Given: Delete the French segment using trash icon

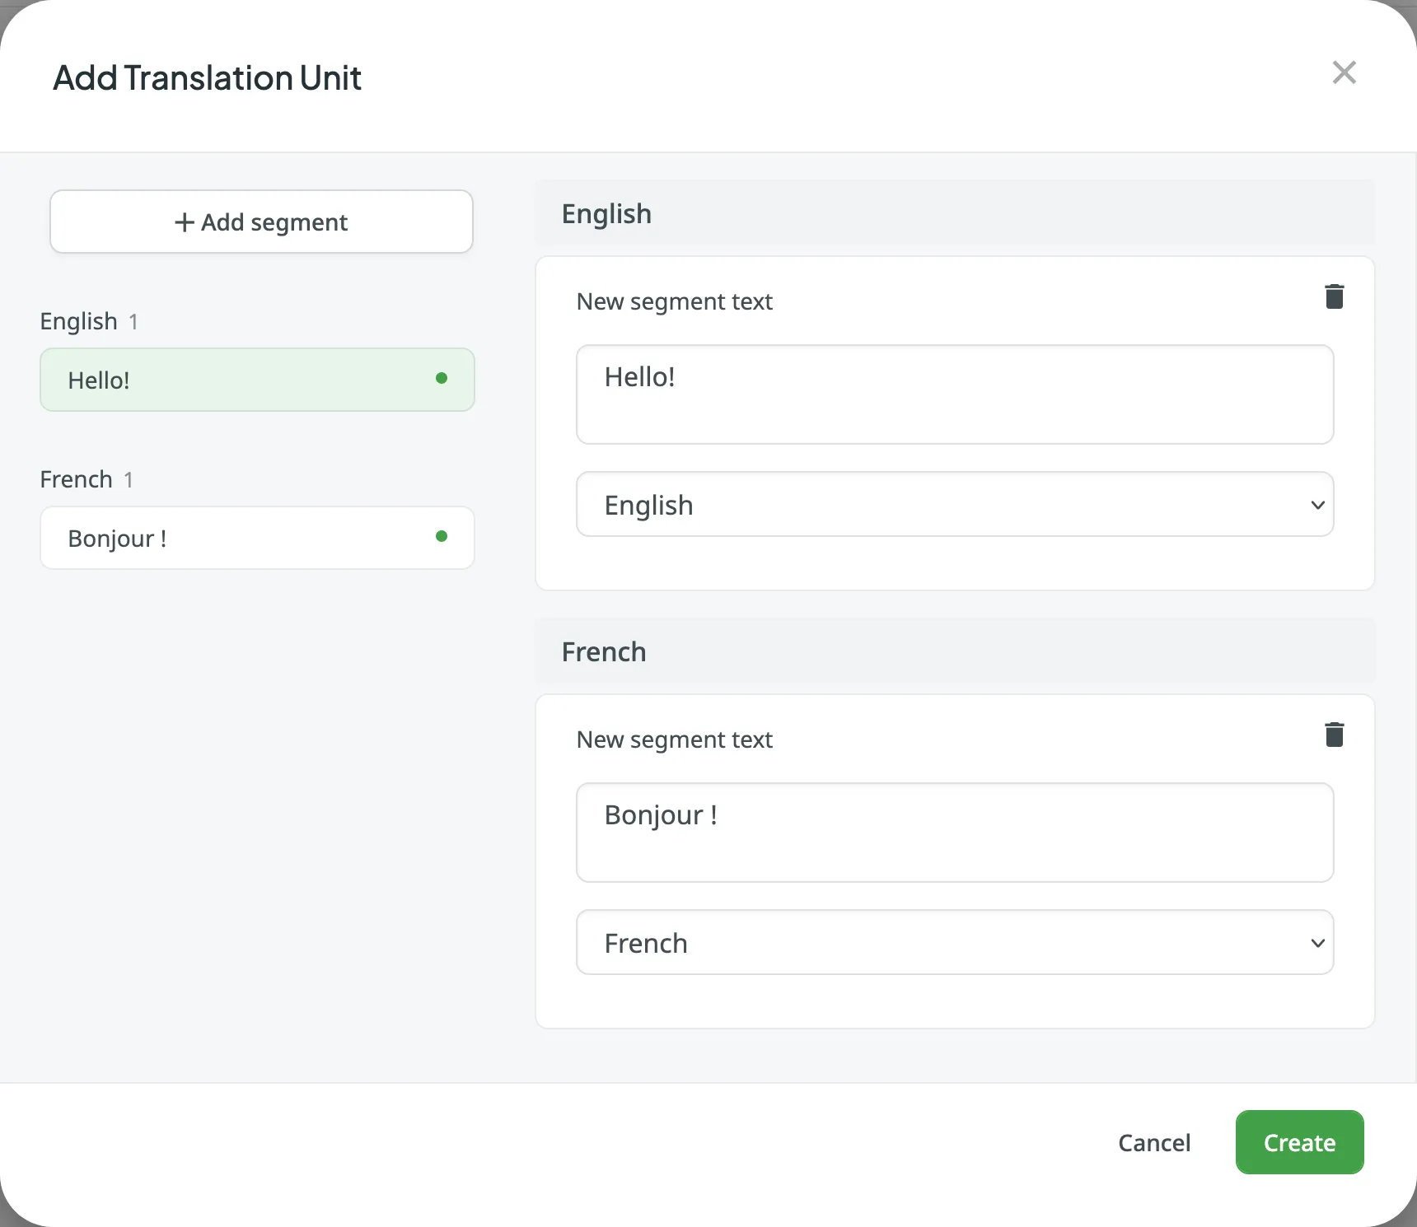Looking at the screenshot, I should pos(1335,735).
